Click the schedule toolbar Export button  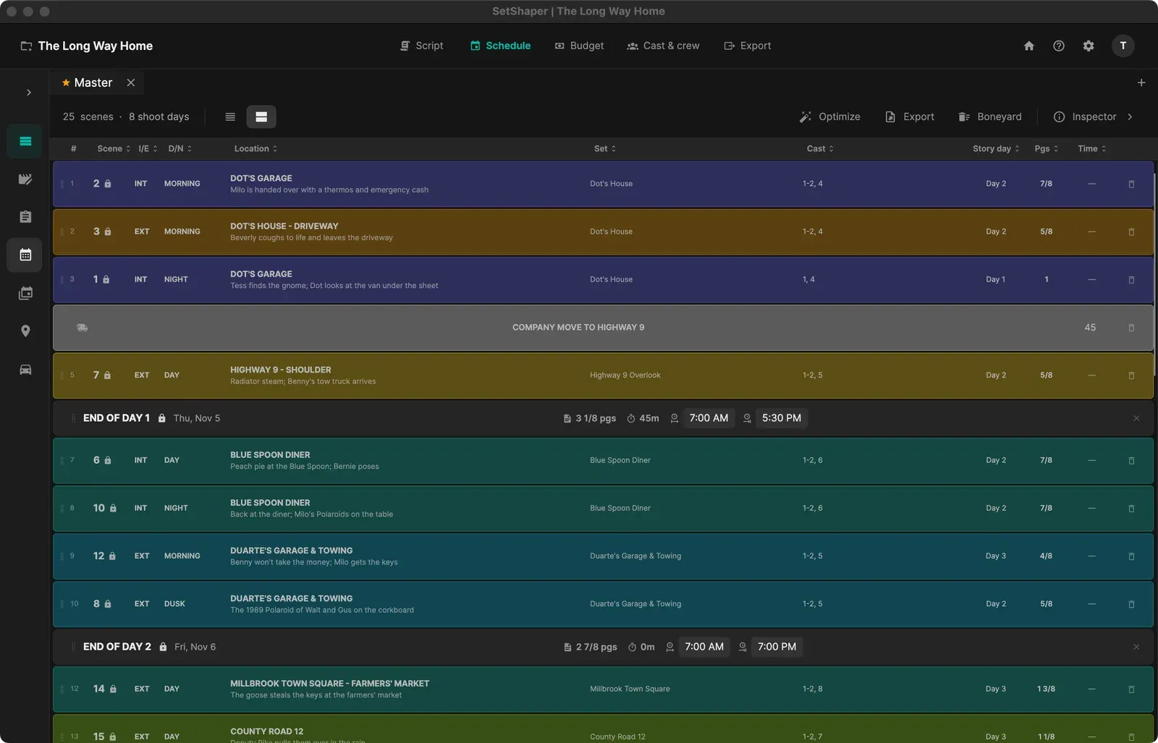[x=910, y=116]
